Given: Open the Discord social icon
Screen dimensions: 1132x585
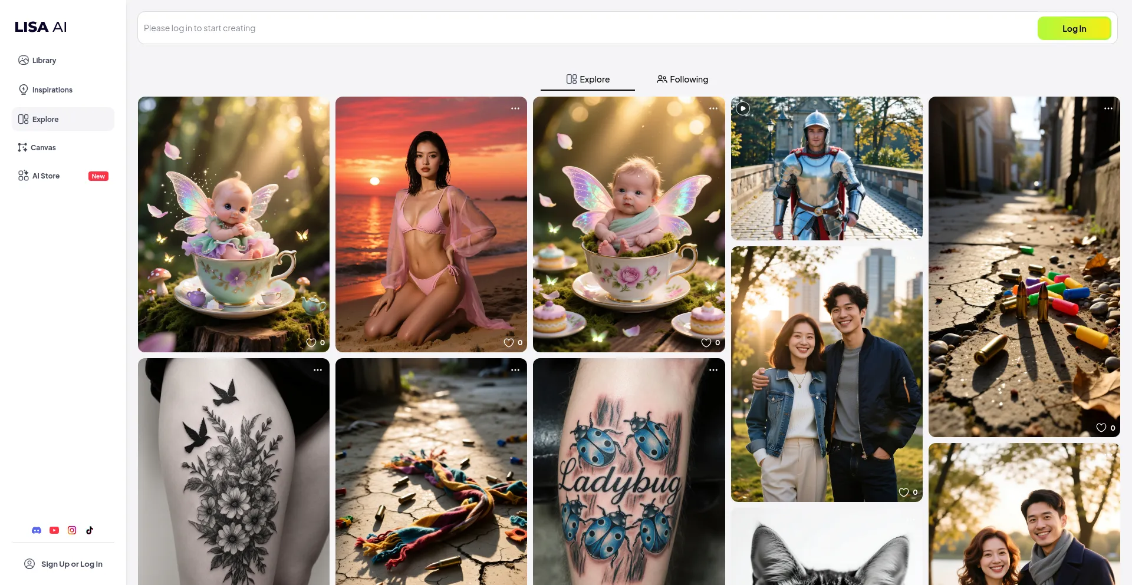Looking at the screenshot, I should coord(37,530).
